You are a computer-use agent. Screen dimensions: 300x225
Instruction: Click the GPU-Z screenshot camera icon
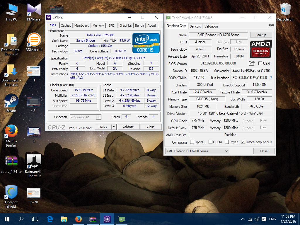(271, 25)
